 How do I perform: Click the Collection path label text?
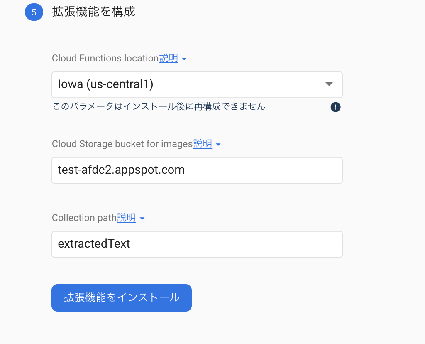pos(84,218)
